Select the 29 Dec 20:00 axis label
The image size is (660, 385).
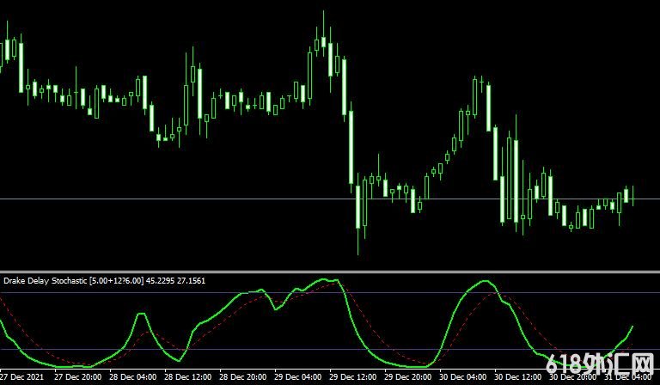(408, 376)
